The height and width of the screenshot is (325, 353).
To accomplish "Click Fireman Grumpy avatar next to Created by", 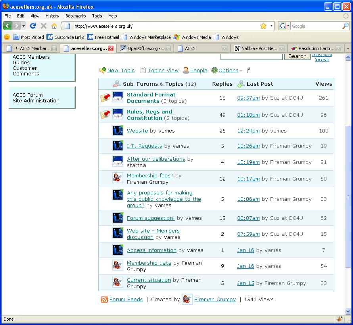I will 187,300.
